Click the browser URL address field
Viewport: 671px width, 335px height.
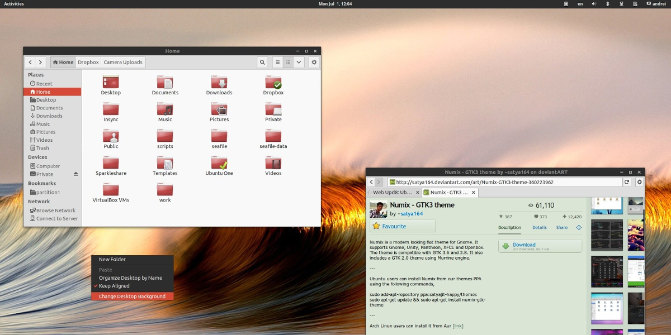pos(505,182)
